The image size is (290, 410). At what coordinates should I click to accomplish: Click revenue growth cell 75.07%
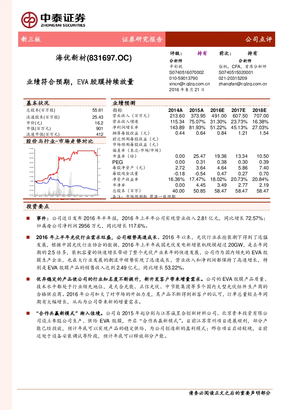197,122
